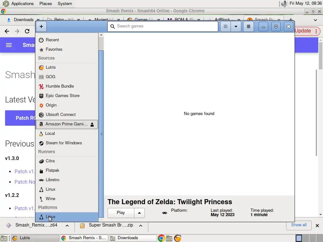The image size is (323, 242).
Task: Click the Search games field
Action: point(163,26)
